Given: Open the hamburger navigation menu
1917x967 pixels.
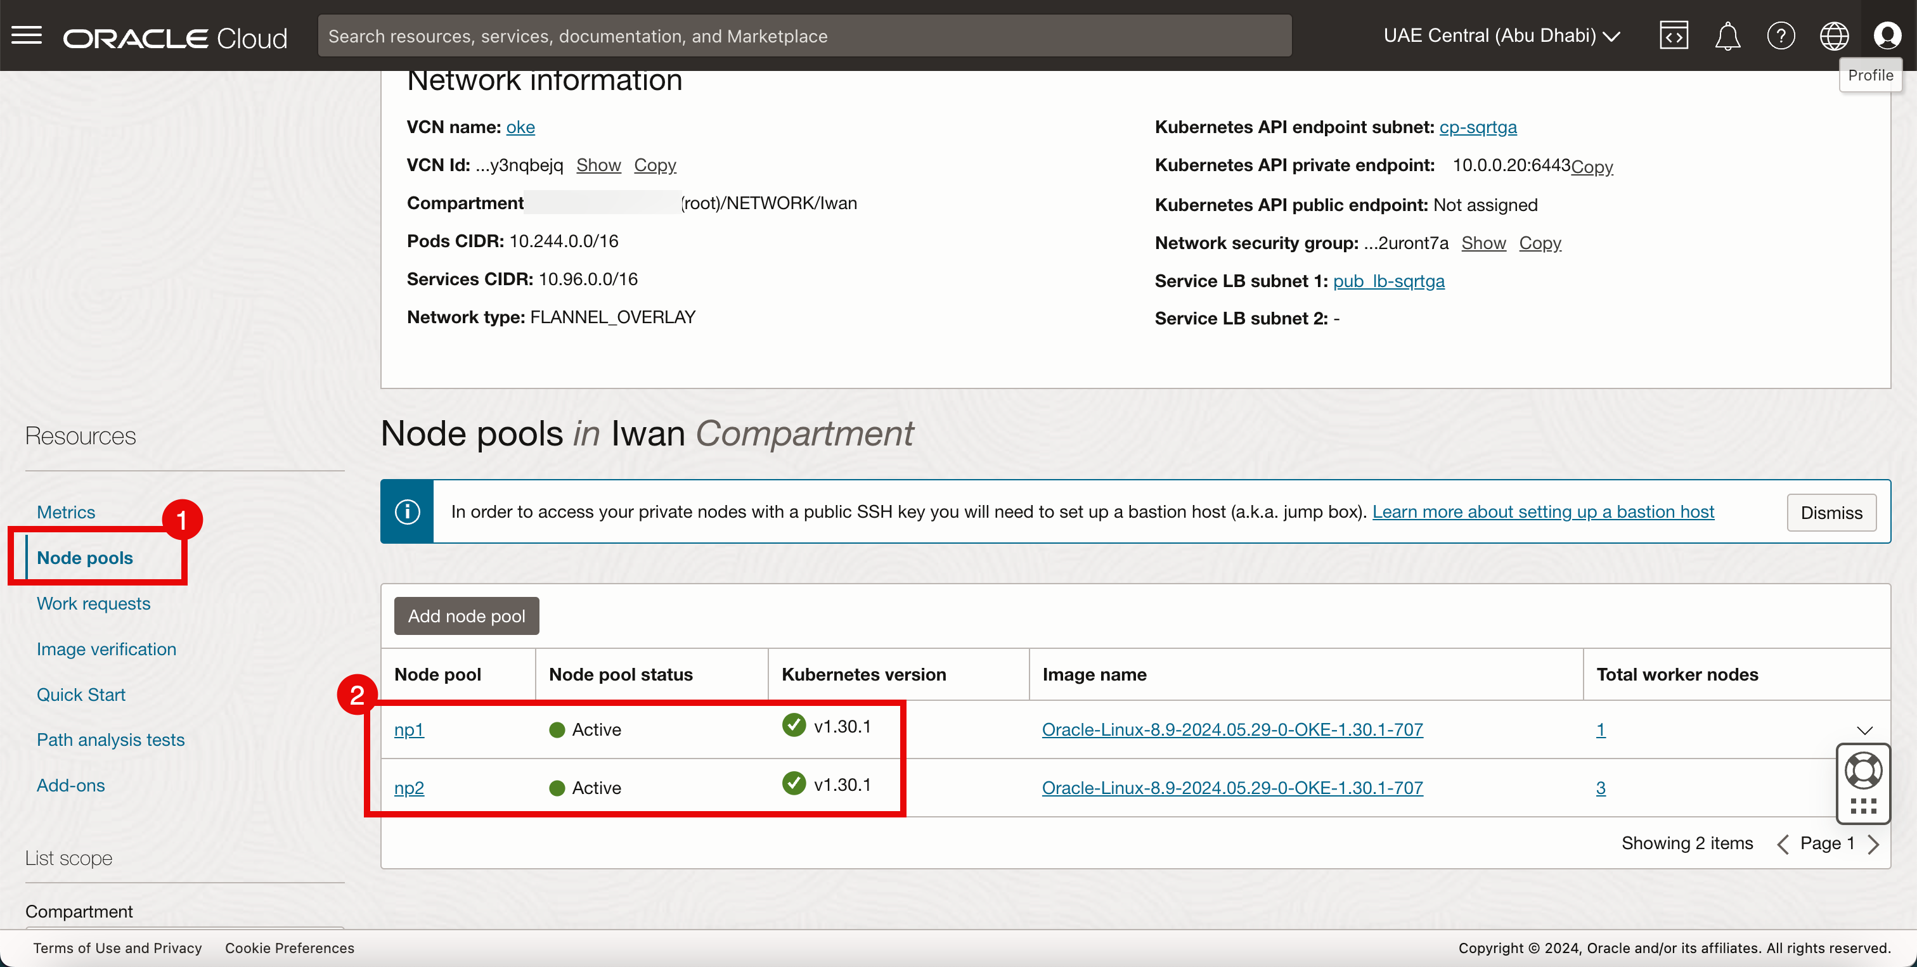Looking at the screenshot, I should tap(27, 35).
